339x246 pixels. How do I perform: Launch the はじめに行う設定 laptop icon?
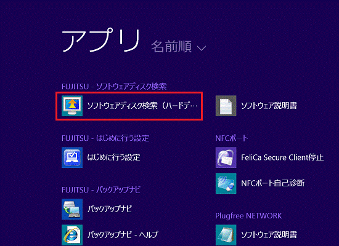[x=72, y=157]
